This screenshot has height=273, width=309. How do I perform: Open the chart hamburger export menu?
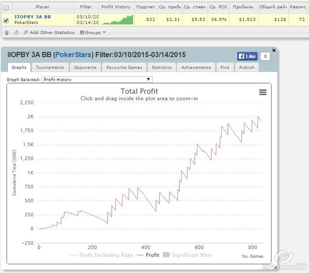coord(263,92)
